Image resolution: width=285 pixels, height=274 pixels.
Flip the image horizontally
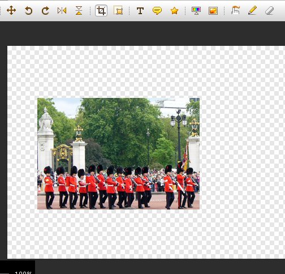(x=62, y=10)
